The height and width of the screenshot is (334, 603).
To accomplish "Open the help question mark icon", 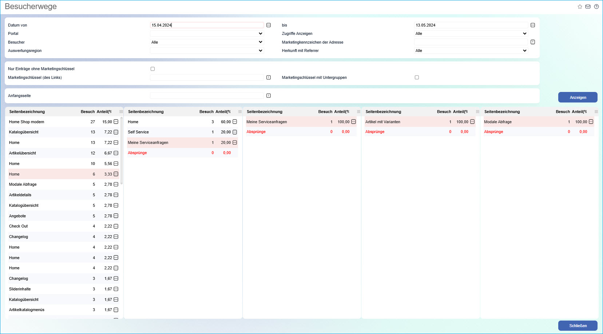I will [x=596, y=7].
